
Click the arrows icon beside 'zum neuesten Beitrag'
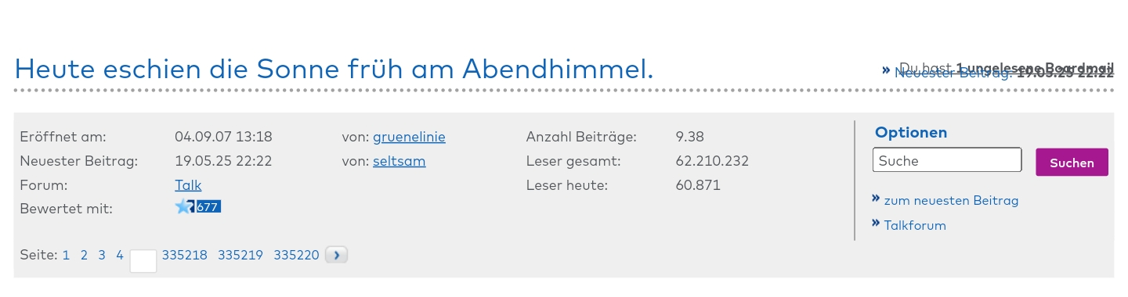coord(876,199)
